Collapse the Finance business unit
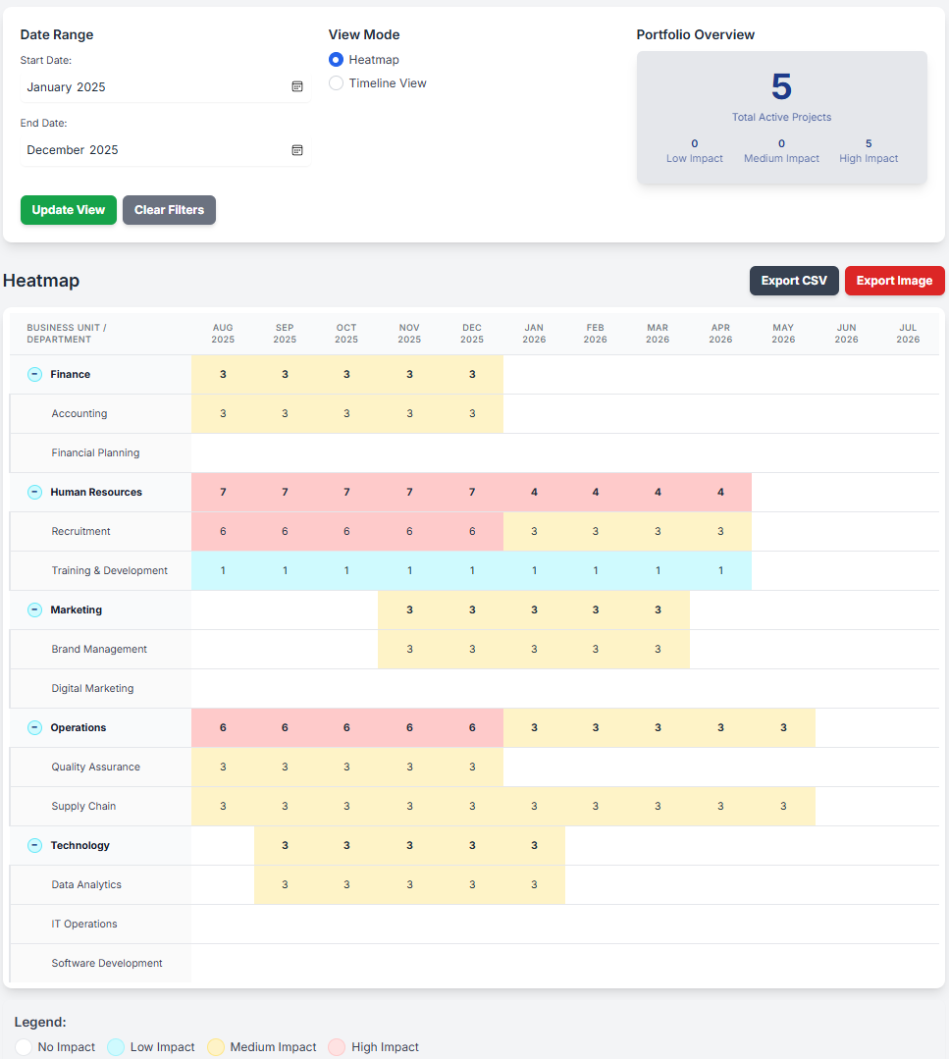Viewport: 949px width, 1059px height. 34,374
